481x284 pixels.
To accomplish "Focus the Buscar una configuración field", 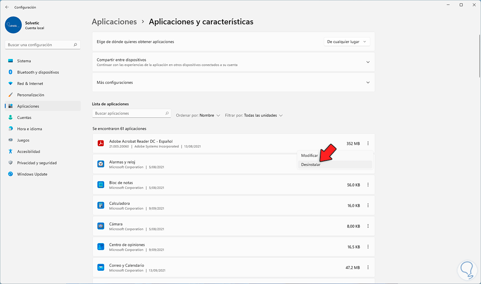I will click(43, 45).
